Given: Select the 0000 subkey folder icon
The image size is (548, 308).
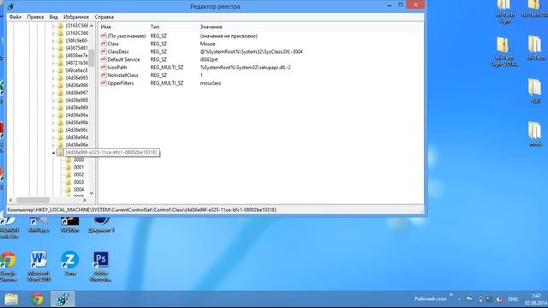Looking at the screenshot, I should tap(68, 160).
